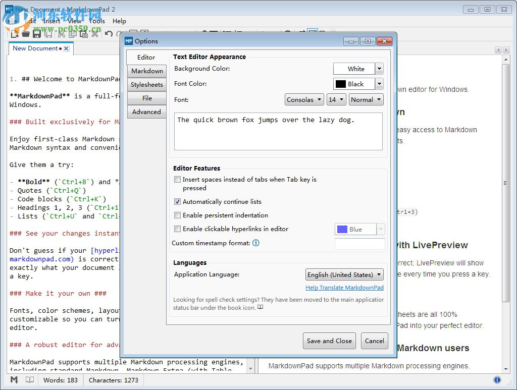This screenshot has height=390, width=517.
Task: Open the Application Language dropdown
Action: [344, 274]
